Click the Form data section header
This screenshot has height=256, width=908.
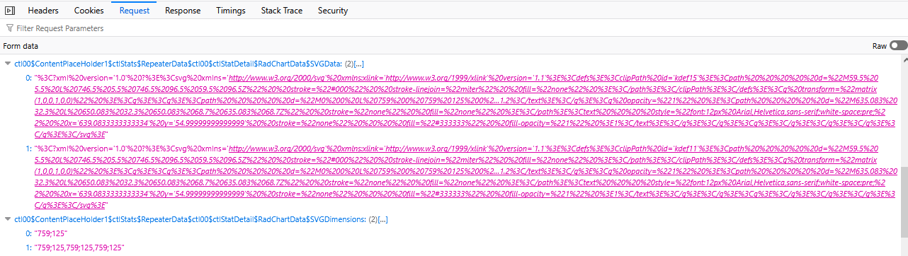(x=21, y=46)
